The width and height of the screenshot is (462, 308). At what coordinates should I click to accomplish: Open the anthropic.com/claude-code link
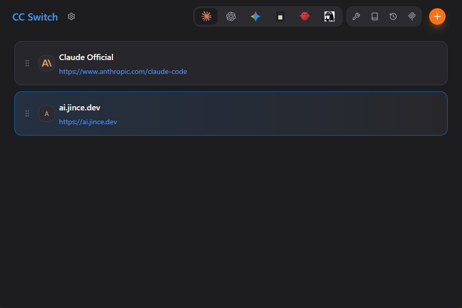(123, 72)
